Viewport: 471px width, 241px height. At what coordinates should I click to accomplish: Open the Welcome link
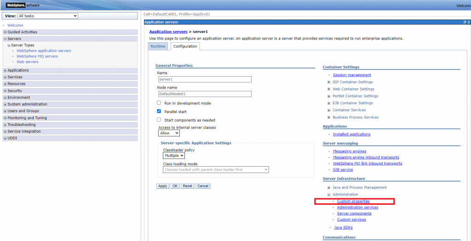pos(15,25)
